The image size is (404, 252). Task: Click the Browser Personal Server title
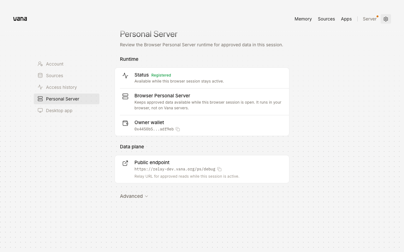(162, 96)
